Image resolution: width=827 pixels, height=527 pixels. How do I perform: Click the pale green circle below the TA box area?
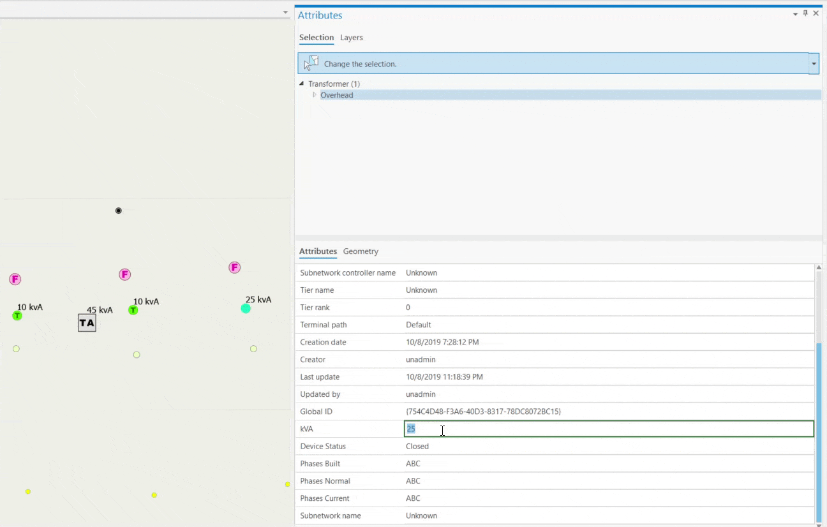tap(137, 355)
